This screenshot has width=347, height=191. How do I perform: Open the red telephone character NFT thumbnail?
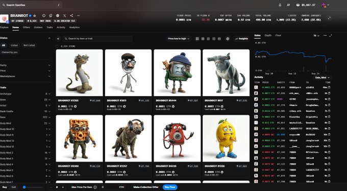point(177,138)
